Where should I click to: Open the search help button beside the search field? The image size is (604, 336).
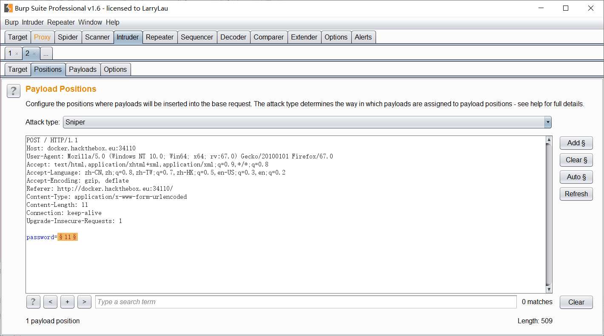[33, 302]
